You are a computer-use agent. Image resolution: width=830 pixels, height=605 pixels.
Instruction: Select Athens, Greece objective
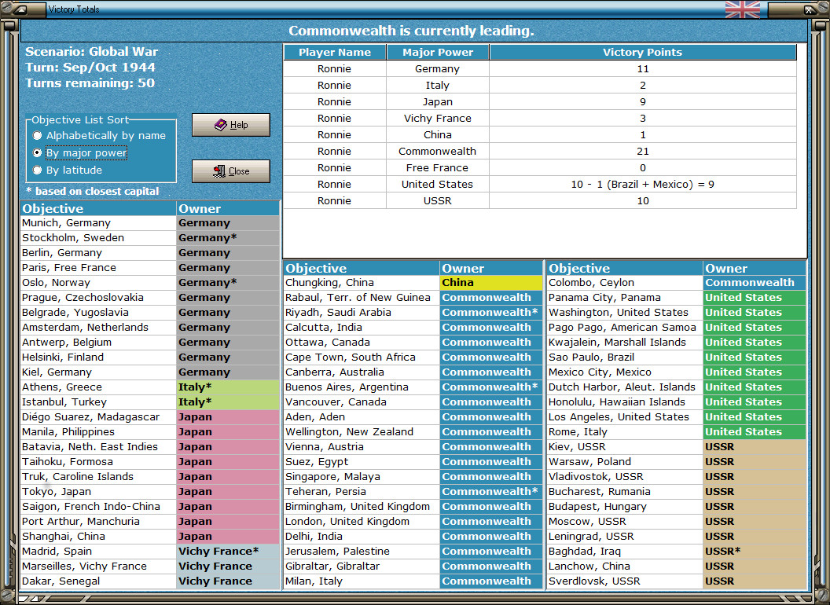(98, 387)
